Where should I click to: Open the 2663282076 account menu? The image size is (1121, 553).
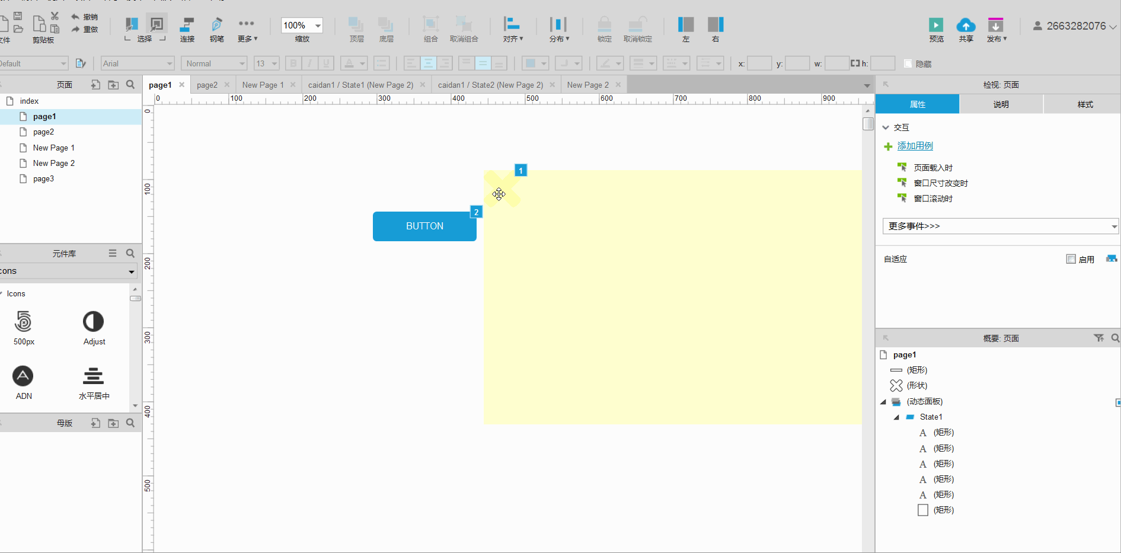[x=1075, y=26]
